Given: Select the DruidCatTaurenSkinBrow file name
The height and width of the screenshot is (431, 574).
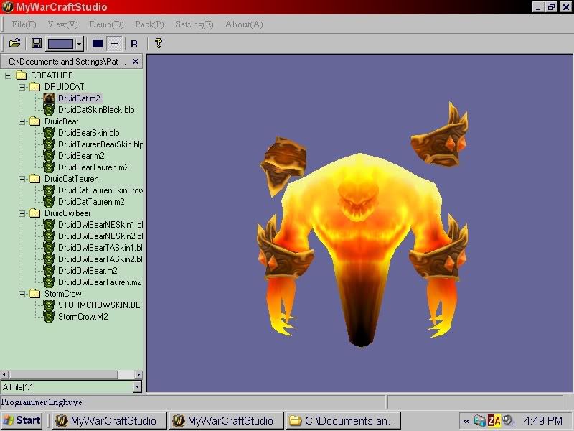Looking at the screenshot, I should (100, 190).
